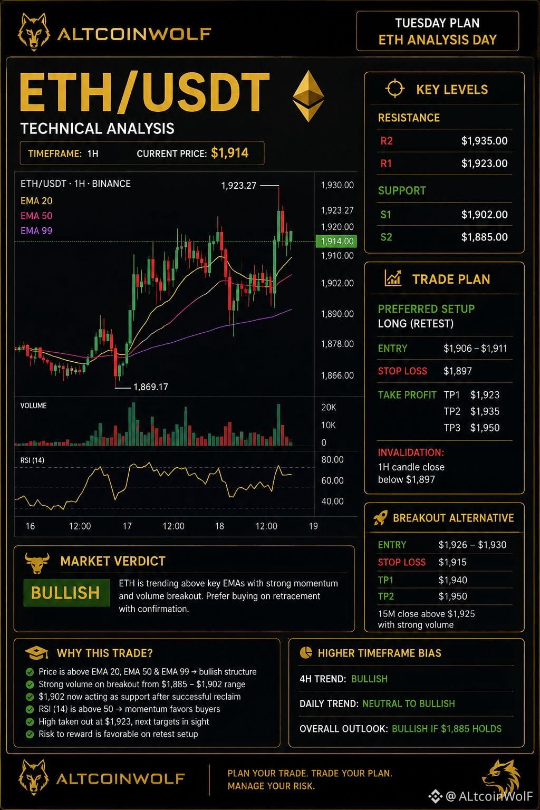The height and width of the screenshot is (810, 540).
Task: Click the green check beside '$1,902 now acting as support'
Action: 30,697
